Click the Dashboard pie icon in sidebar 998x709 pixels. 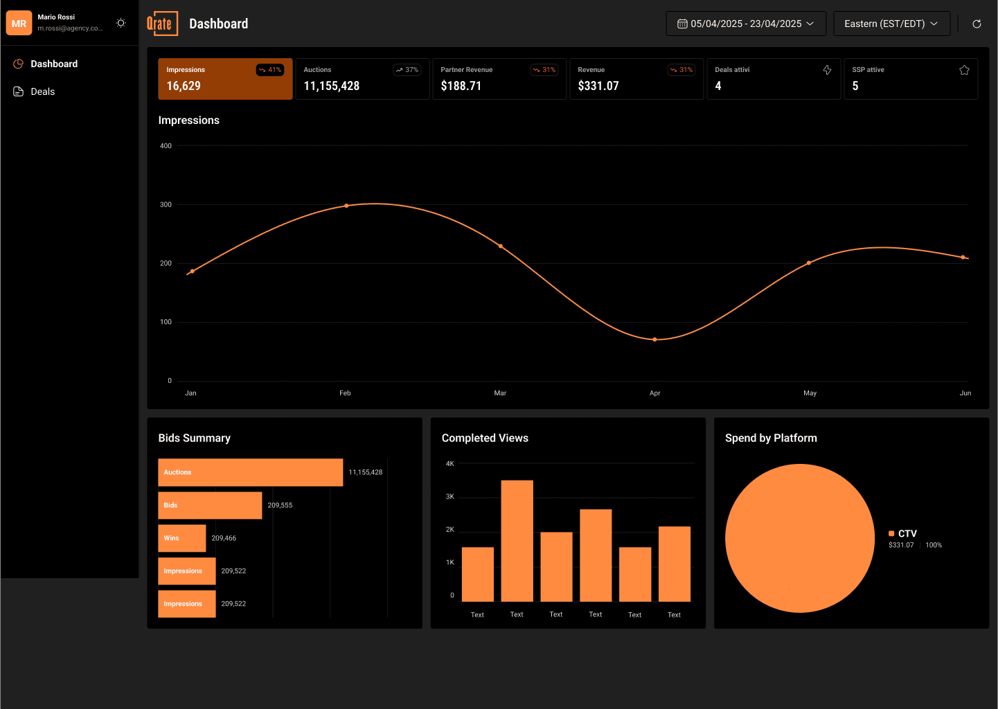19,64
